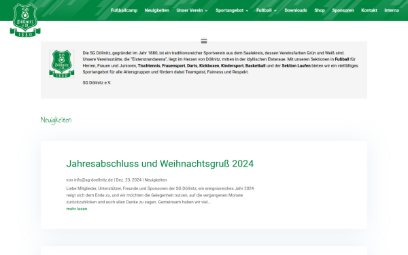Screen dimensions: 408x255
Task: Open the Kontakt page
Action: 369,10
